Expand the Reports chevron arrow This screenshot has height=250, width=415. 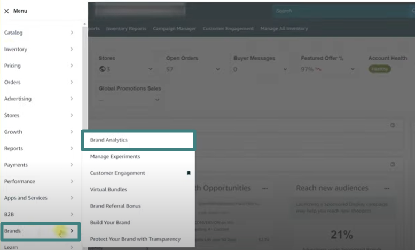click(72, 148)
